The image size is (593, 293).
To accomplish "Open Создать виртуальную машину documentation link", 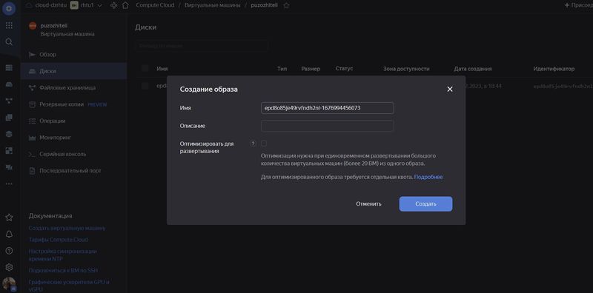I will tap(67, 228).
